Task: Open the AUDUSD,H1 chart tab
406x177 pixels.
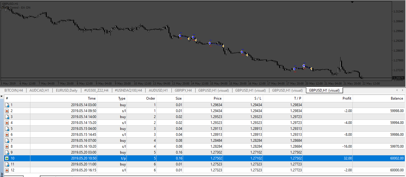Action: (x=158, y=90)
